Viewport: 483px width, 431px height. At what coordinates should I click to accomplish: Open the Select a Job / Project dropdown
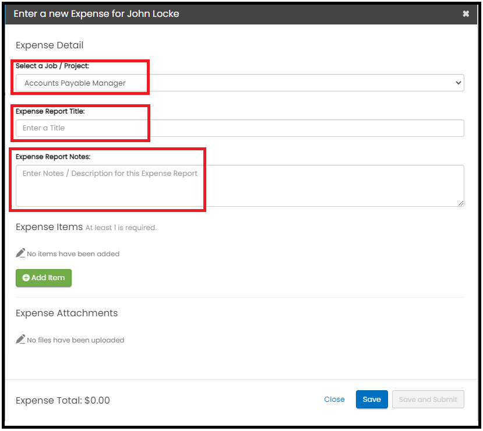click(240, 83)
